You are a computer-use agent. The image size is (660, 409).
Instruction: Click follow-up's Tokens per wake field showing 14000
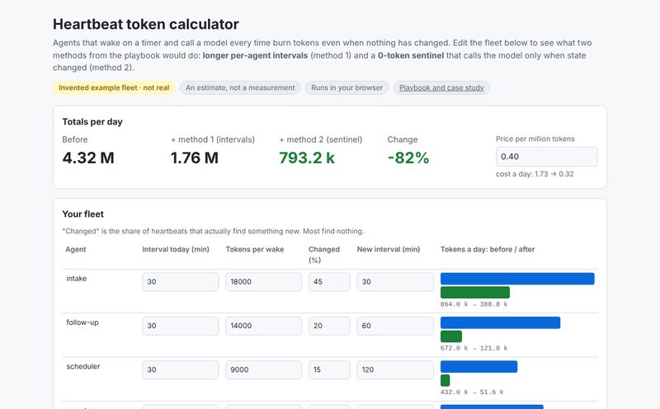point(263,326)
